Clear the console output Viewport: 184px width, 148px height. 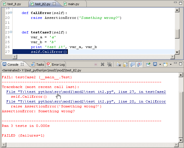(118, 64)
